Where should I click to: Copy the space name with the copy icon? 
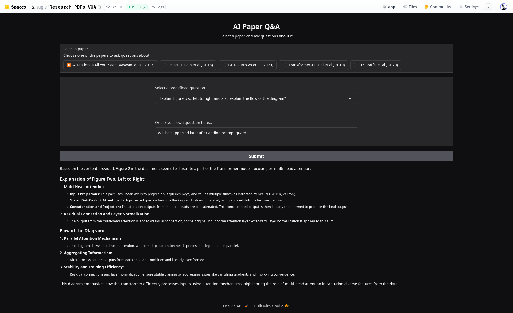[99, 7]
